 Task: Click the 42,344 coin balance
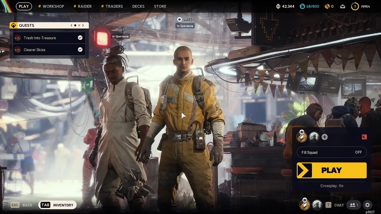[x=288, y=7]
